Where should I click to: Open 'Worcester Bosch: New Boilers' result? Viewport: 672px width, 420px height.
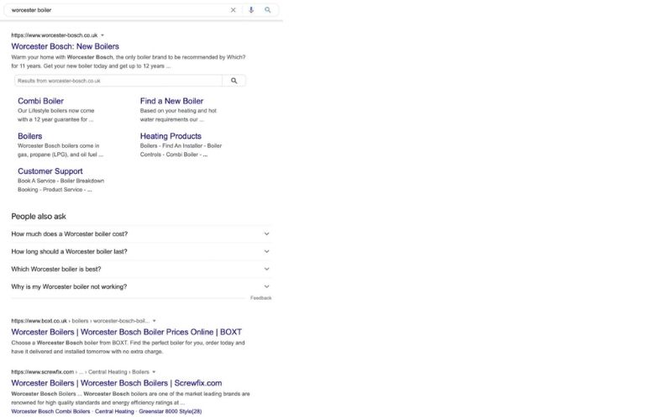pyautogui.click(x=66, y=46)
